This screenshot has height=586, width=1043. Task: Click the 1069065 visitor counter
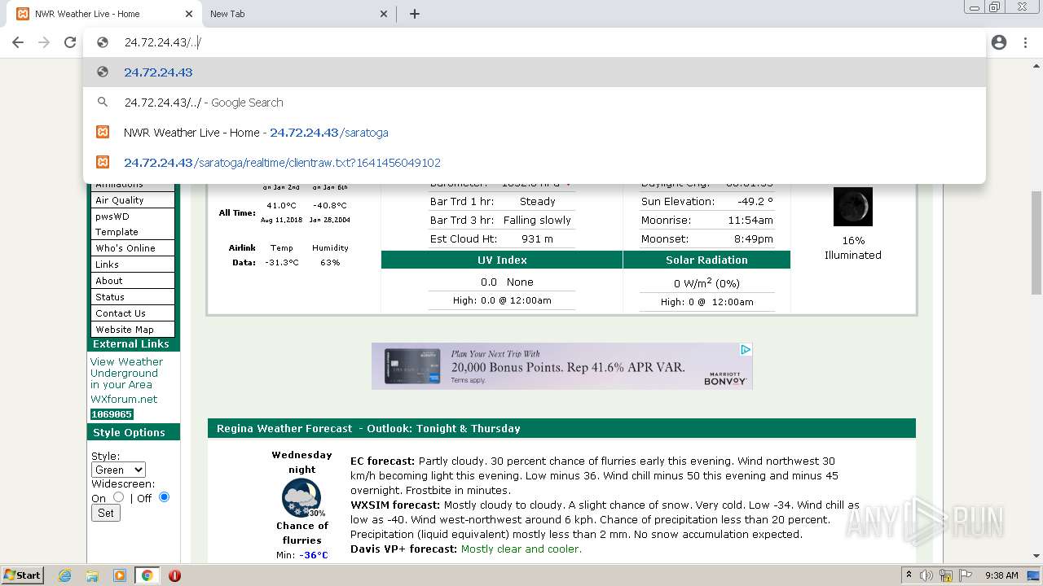point(112,414)
